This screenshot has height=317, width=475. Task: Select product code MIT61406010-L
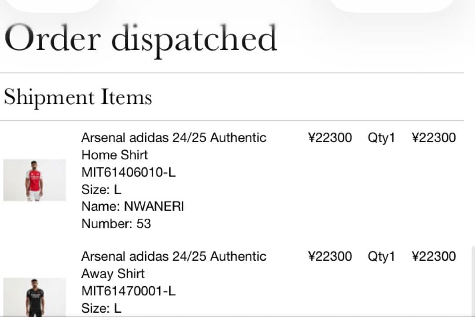coord(128,172)
